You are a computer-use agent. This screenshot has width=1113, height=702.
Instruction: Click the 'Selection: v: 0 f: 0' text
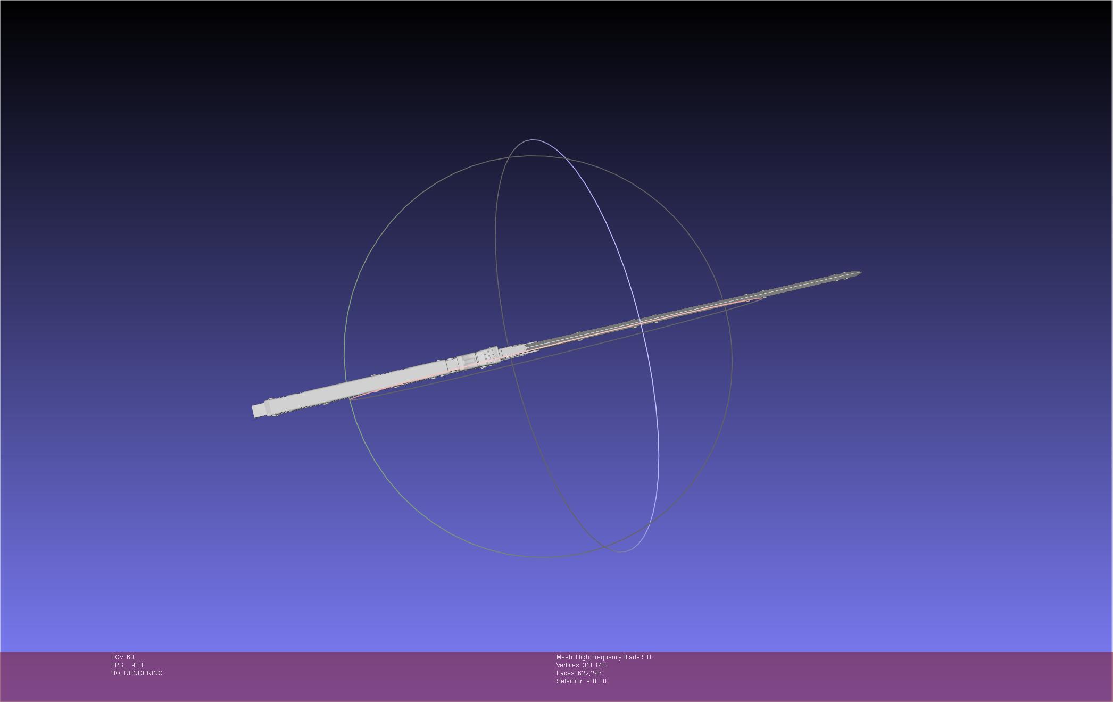581,681
